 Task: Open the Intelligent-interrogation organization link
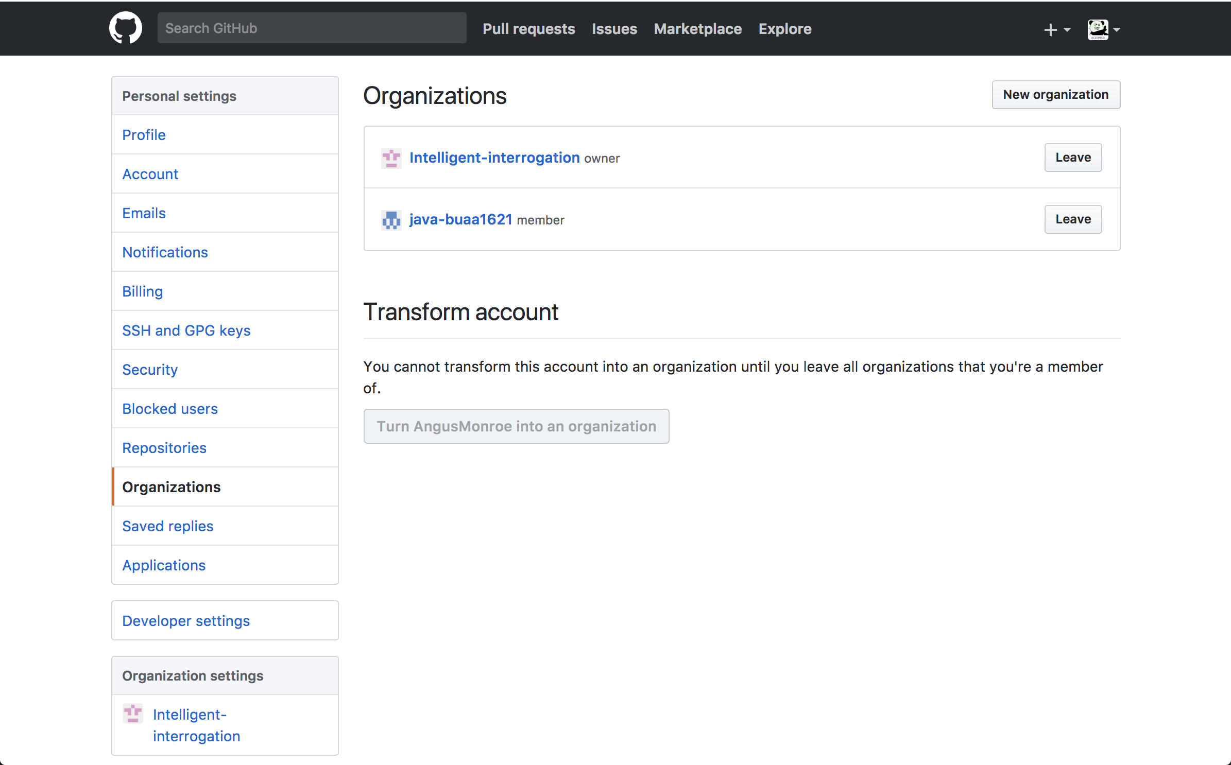(494, 158)
